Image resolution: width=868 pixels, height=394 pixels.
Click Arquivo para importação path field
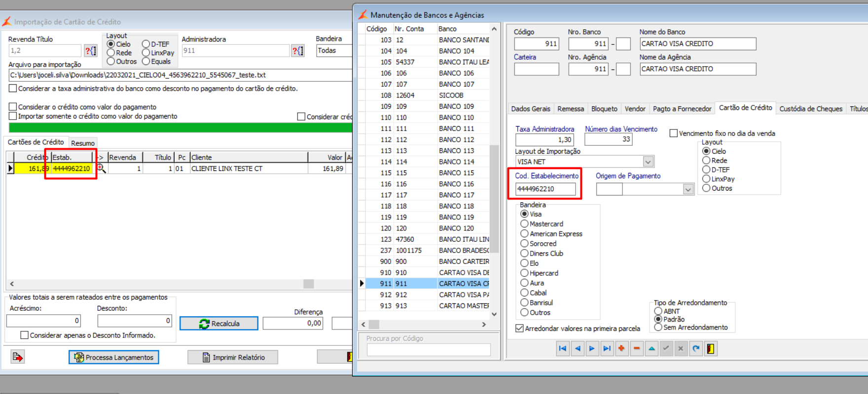click(181, 75)
